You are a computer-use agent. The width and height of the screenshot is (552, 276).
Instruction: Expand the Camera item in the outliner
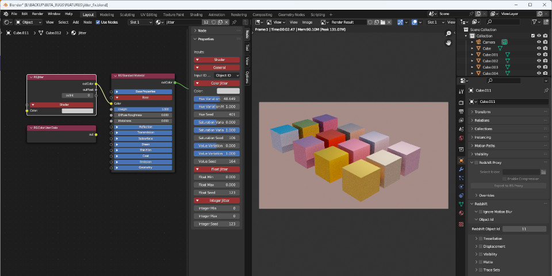tap(472, 42)
